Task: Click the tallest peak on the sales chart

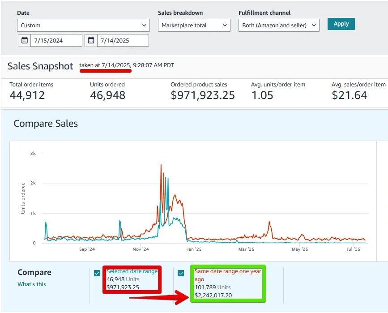Action: tap(161, 165)
